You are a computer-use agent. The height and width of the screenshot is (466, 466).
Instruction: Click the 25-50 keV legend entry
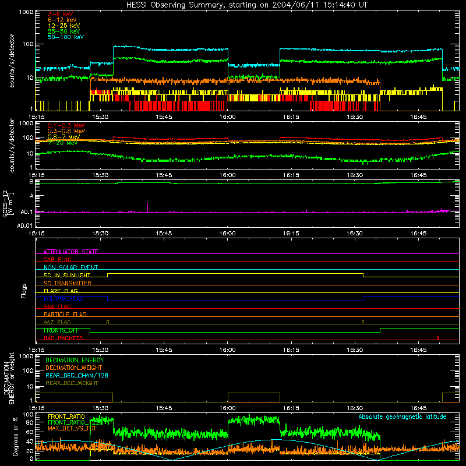coord(63,31)
